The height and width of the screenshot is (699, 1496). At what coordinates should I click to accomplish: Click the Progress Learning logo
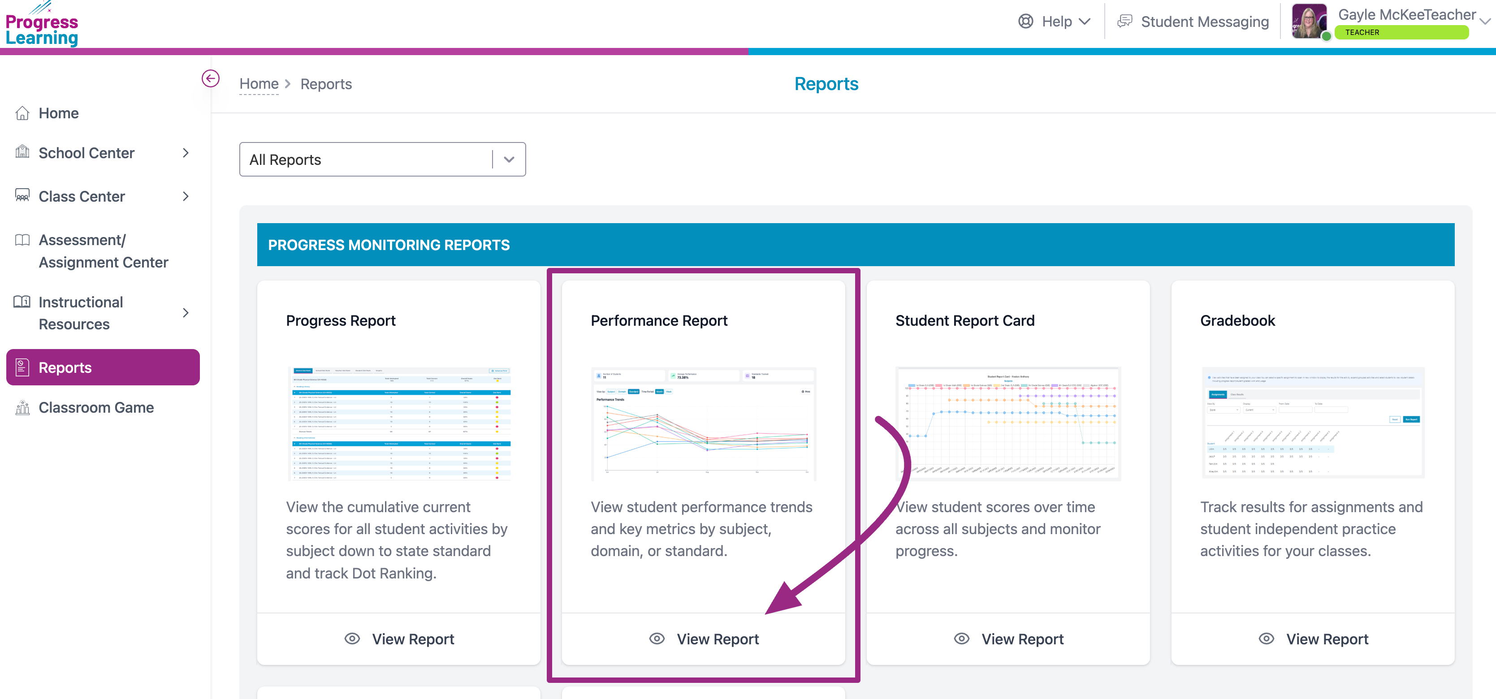[x=42, y=26]
